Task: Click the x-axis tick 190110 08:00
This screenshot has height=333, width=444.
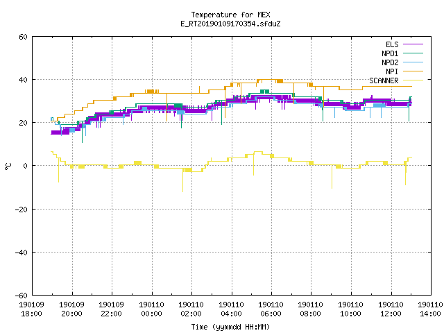Action: (x=311, y=309)
